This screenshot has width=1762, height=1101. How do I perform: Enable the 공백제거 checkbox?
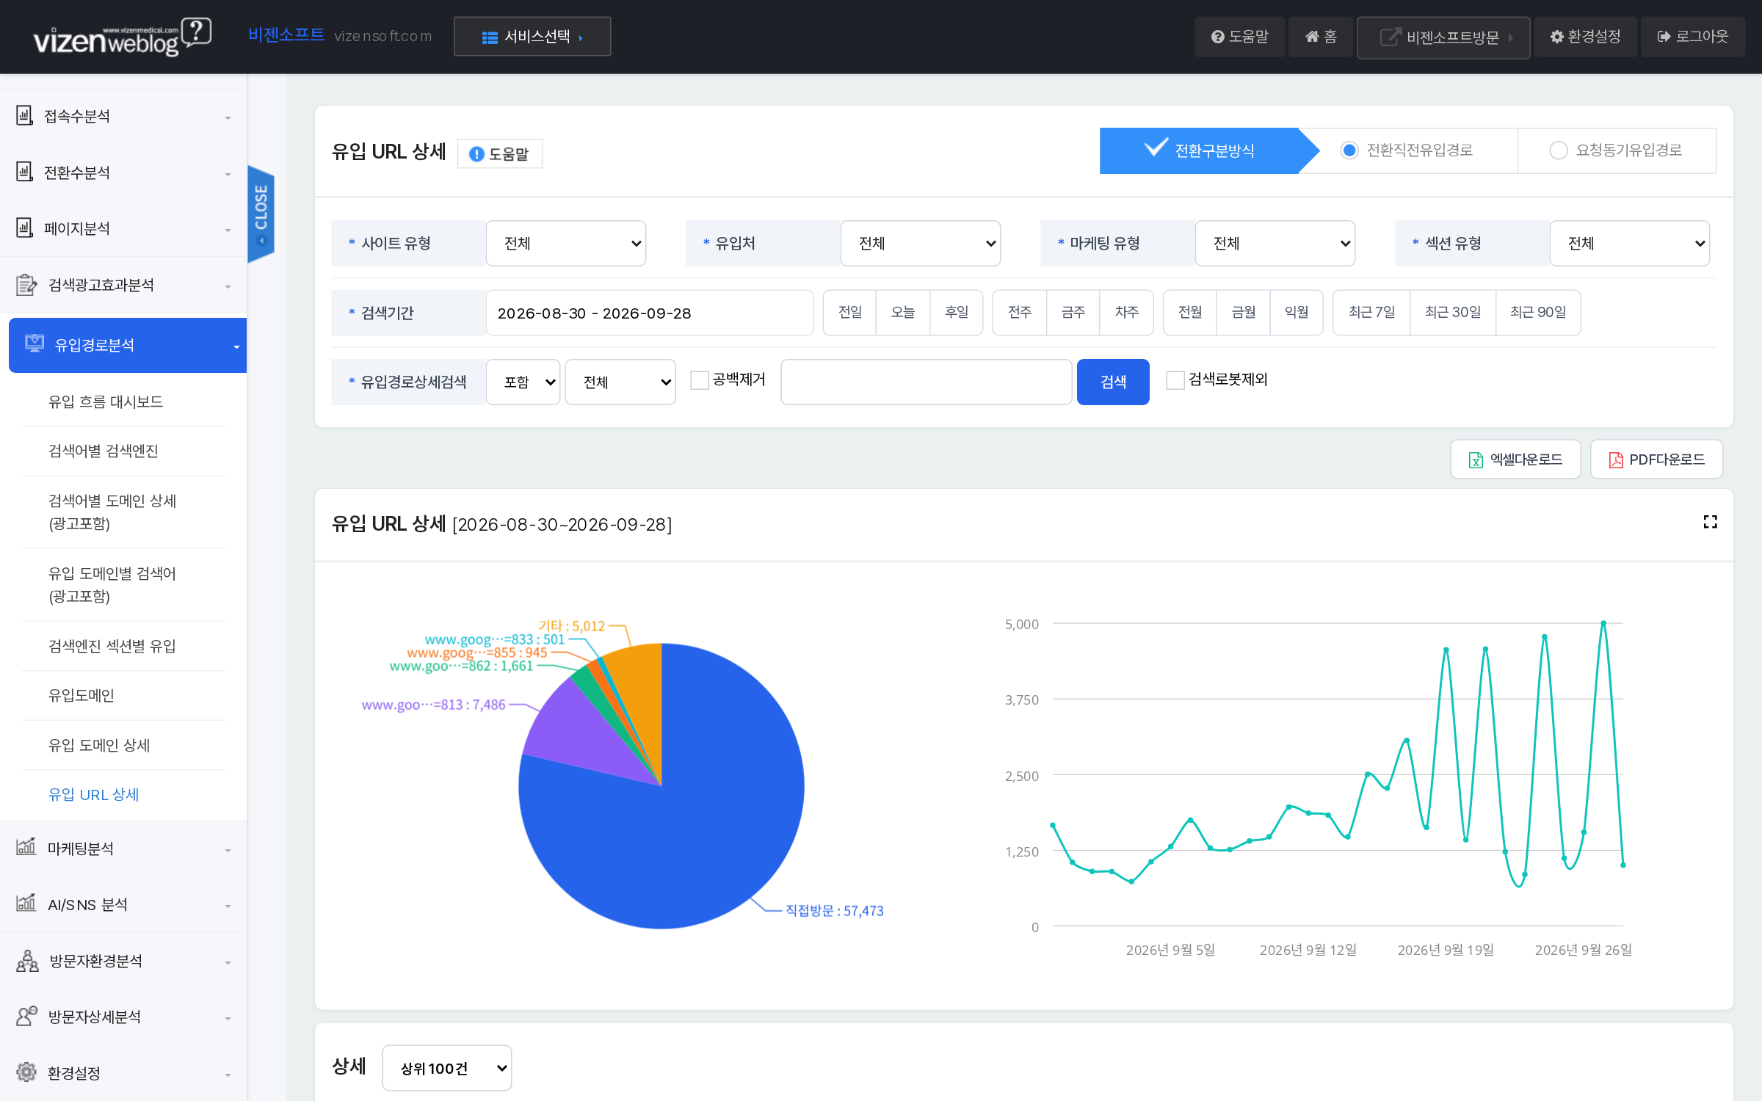[x=700, y=380]
